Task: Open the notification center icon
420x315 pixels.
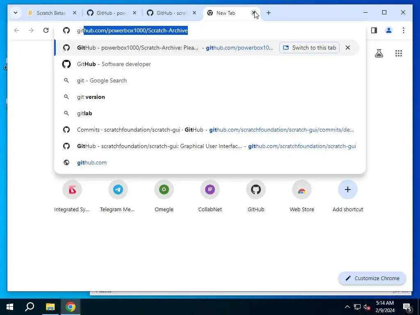Action: coord(407,307)
